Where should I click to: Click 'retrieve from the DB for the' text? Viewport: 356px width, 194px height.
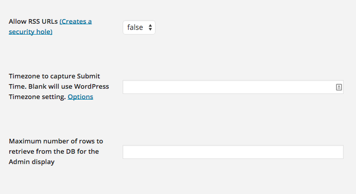(x=54, y=152)
